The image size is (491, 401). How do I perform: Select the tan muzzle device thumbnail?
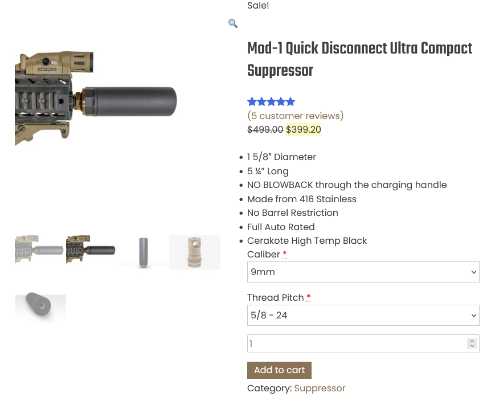195,252
